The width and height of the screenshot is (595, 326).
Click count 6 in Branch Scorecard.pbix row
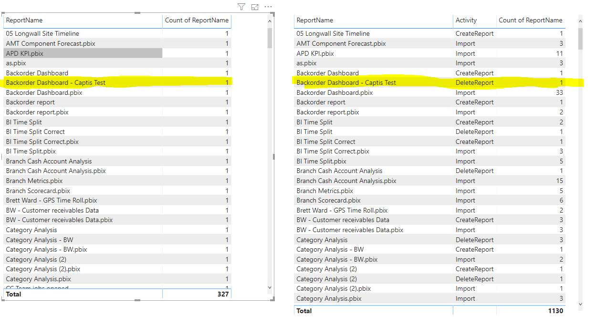562,200
